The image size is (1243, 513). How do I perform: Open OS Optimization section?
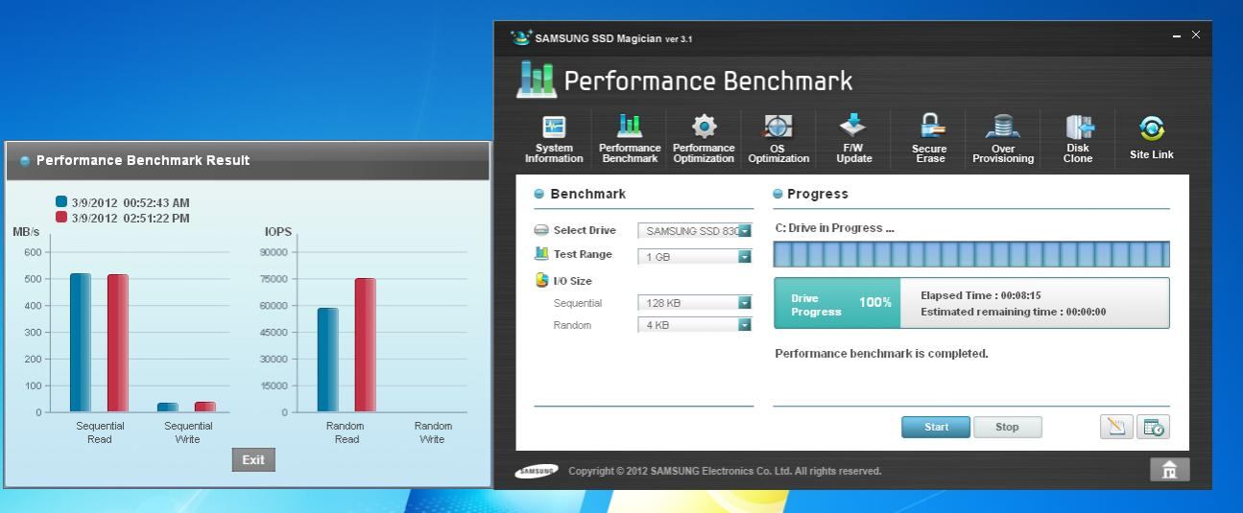tap(779, 140)
